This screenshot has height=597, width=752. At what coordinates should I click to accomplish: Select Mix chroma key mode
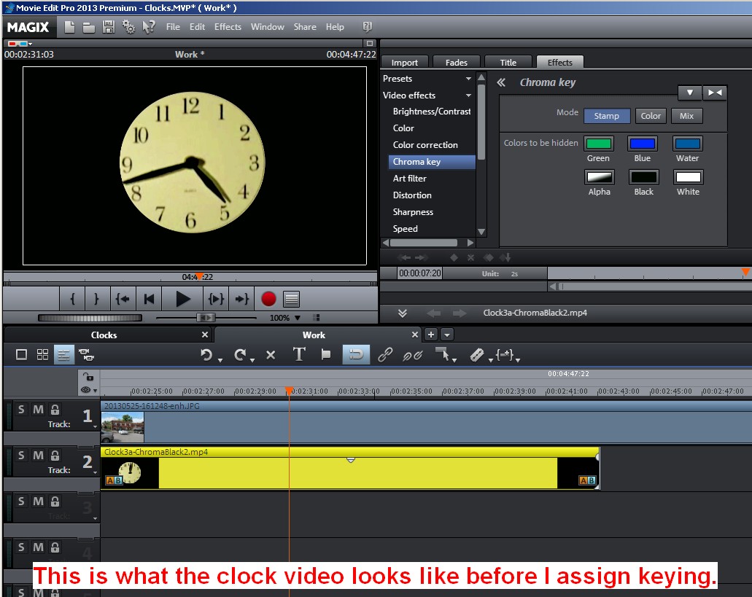tap(687, 116)
